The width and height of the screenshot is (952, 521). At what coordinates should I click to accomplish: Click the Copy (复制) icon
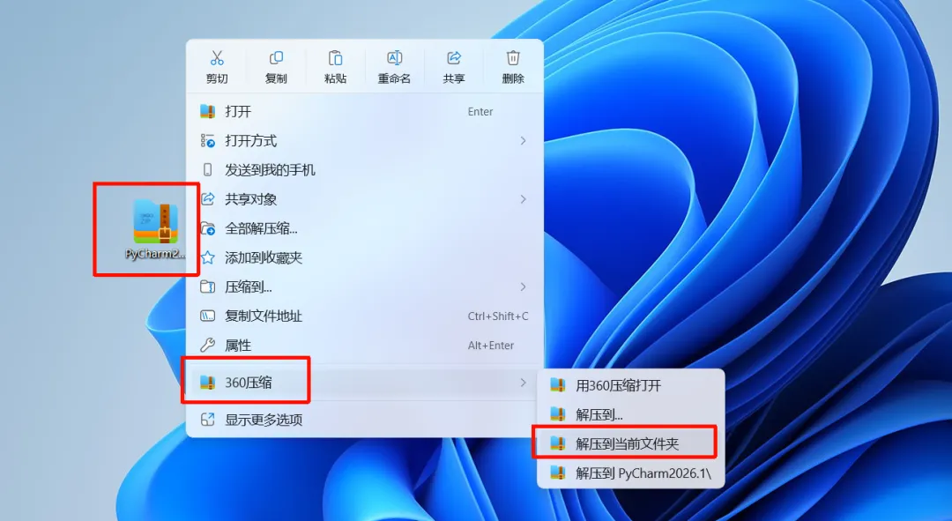click(276, 58)
